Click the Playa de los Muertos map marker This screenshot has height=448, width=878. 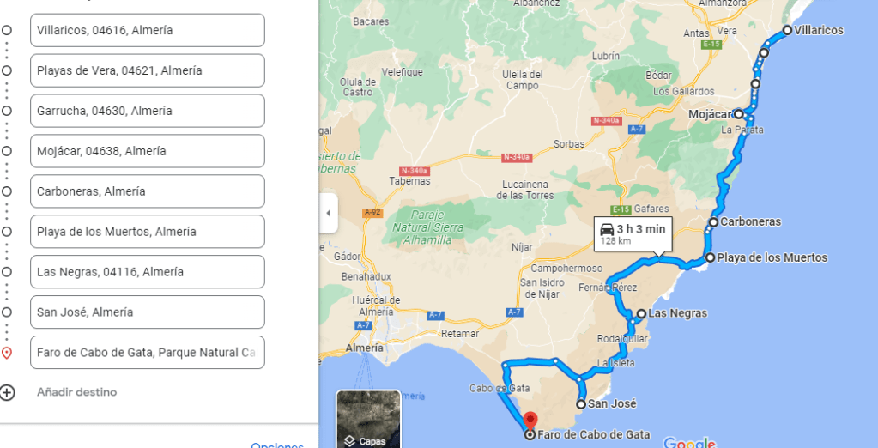click(711, 257)
